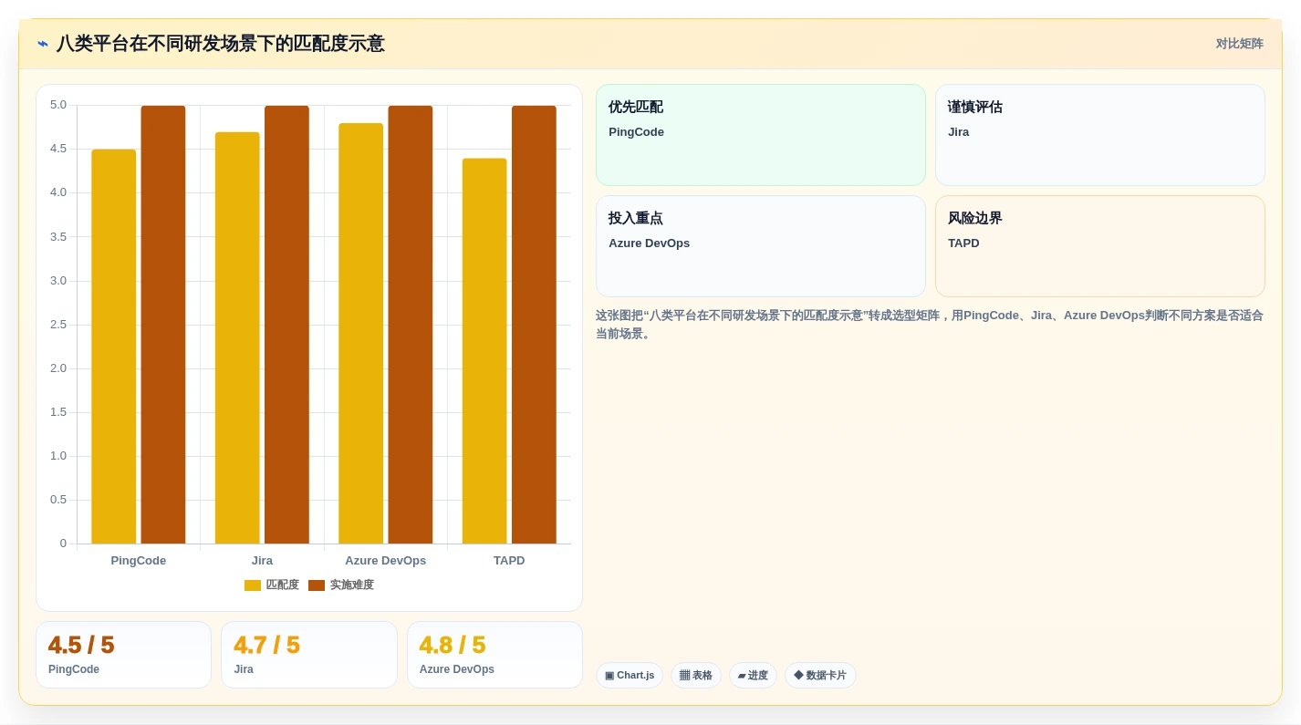Click the Jira 实施难度 brown bar
This screenshot has width=1301, height=725.
(286, 325)
